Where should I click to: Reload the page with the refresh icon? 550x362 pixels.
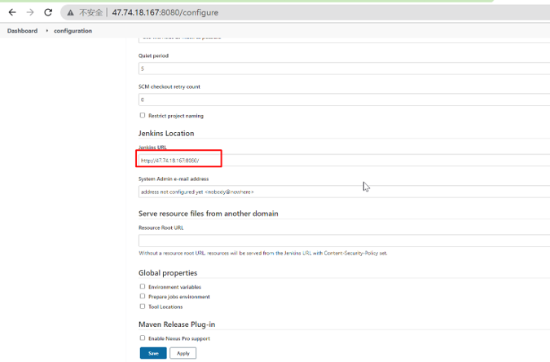click(48, 13)
